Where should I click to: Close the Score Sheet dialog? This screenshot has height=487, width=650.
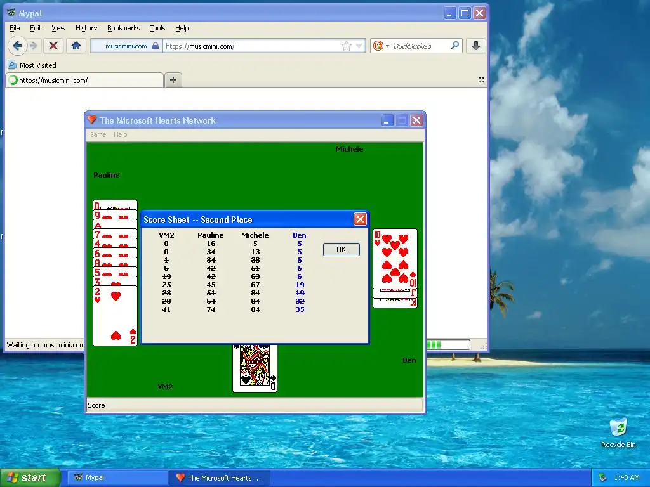click(x=360, y=219)
